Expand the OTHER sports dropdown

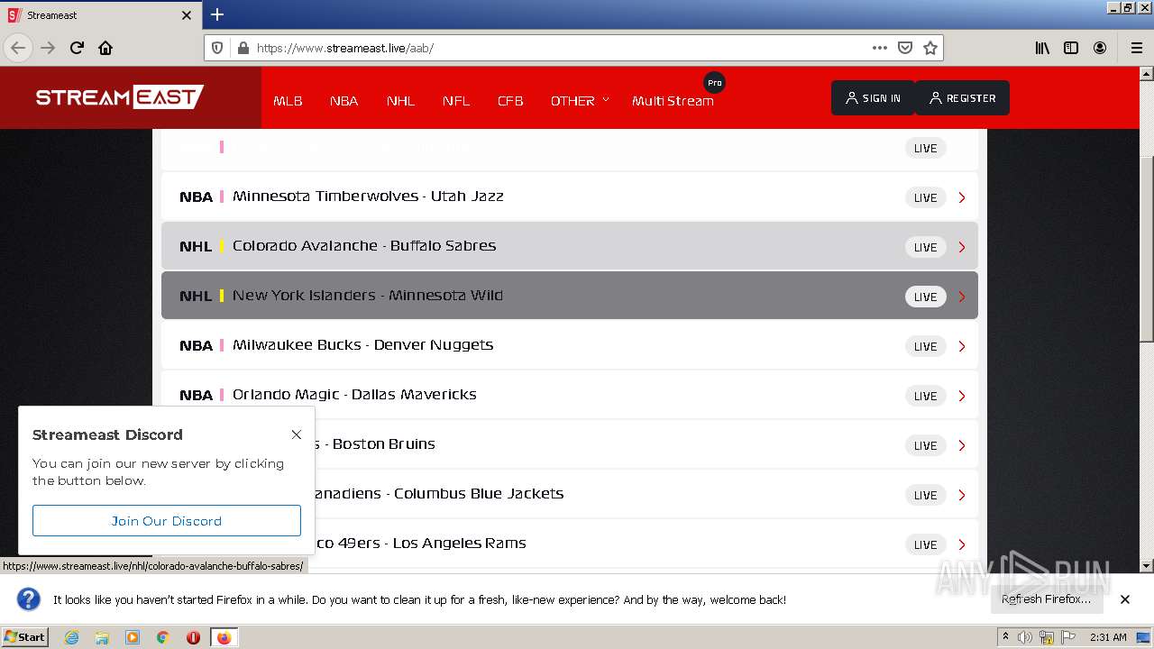click(x=580, y=101)
